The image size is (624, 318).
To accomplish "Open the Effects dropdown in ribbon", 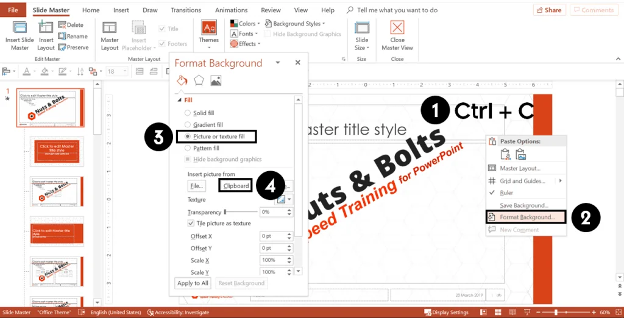I will (245, 44).
